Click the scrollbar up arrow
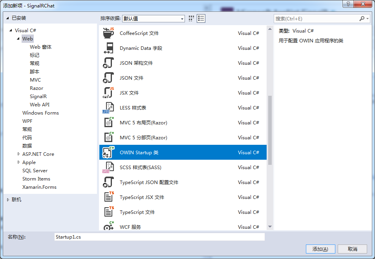 (x=270, y=29)
